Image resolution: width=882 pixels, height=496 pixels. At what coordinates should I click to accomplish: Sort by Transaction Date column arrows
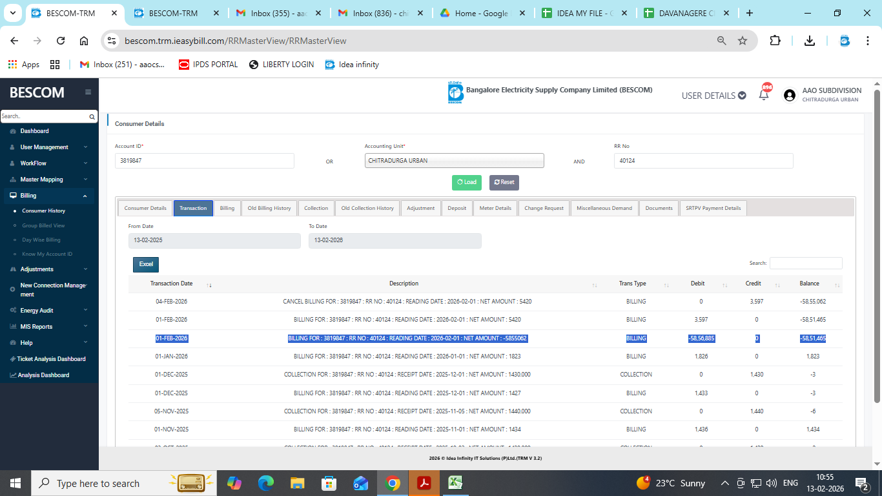click(x=209, y=285)
